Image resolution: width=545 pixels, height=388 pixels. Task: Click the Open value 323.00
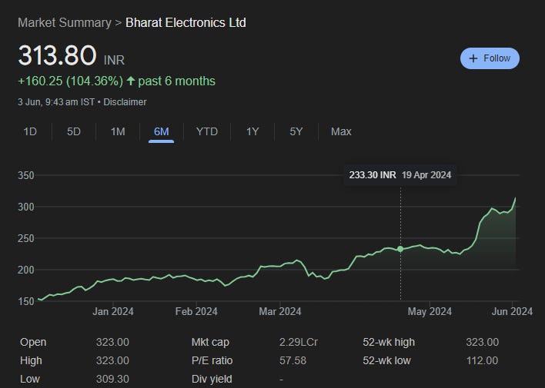[x=112, y=342]
